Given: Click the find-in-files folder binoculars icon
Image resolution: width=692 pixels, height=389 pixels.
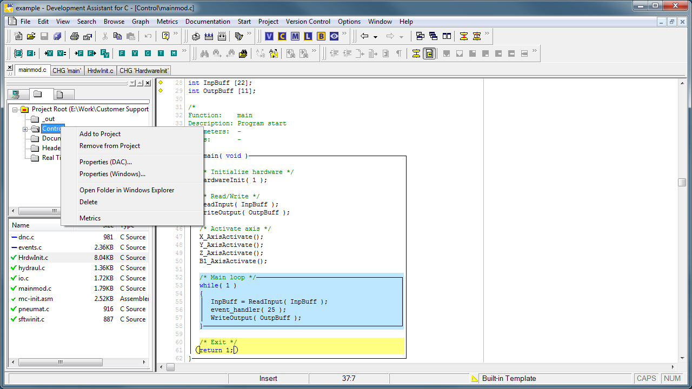Looking at the screenshot, I should click(243, 53).
